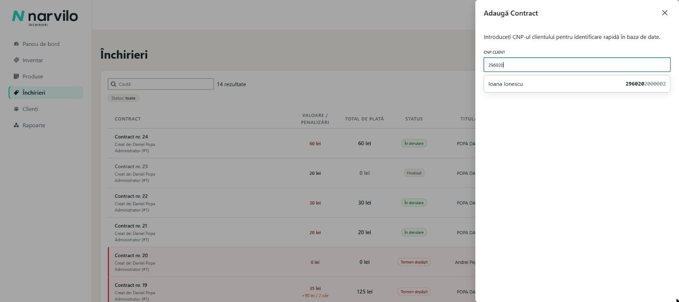Select Ioana Ionescu suggestion

(577, 84)
